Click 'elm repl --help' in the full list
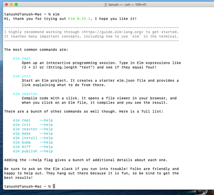This screenshot has width=214, height=195. [x=33, y=120]
